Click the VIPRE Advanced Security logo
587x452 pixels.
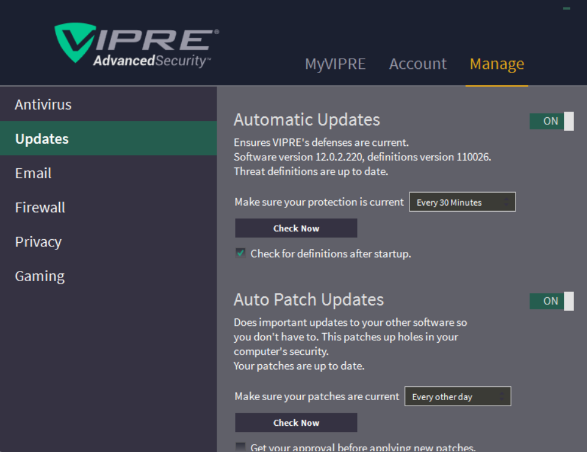(137, 45)
